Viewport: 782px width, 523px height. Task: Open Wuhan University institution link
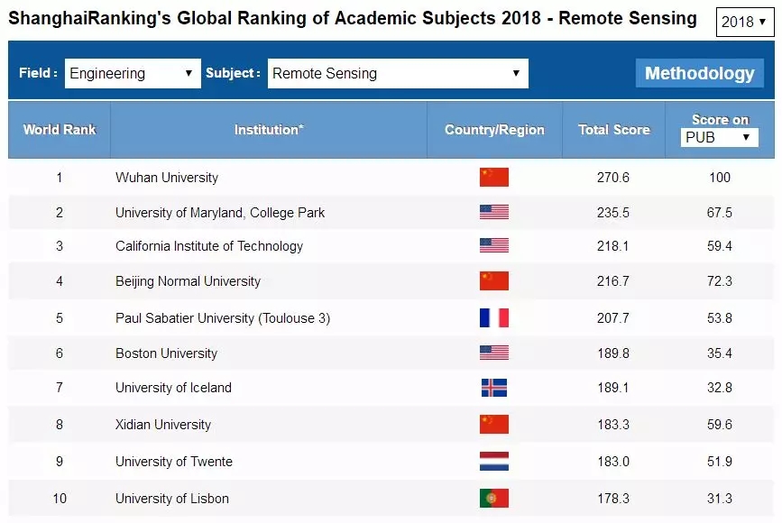coord(167,178)
